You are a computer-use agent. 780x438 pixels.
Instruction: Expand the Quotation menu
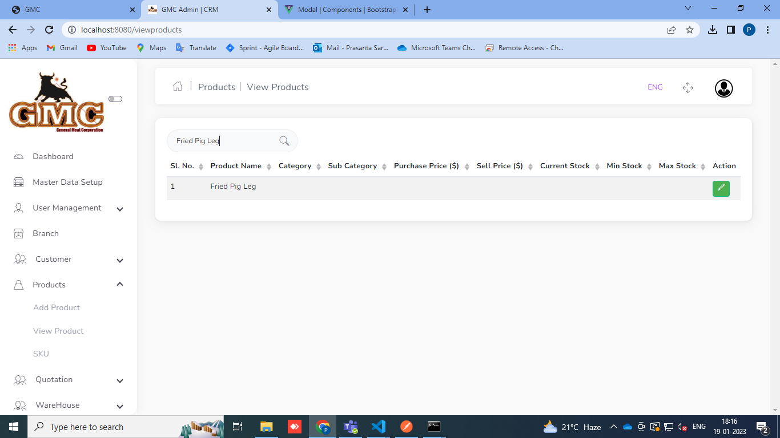tap(120, 380)
